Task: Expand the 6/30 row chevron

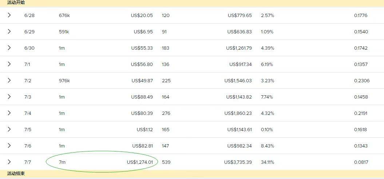Action: coord(9,48)
